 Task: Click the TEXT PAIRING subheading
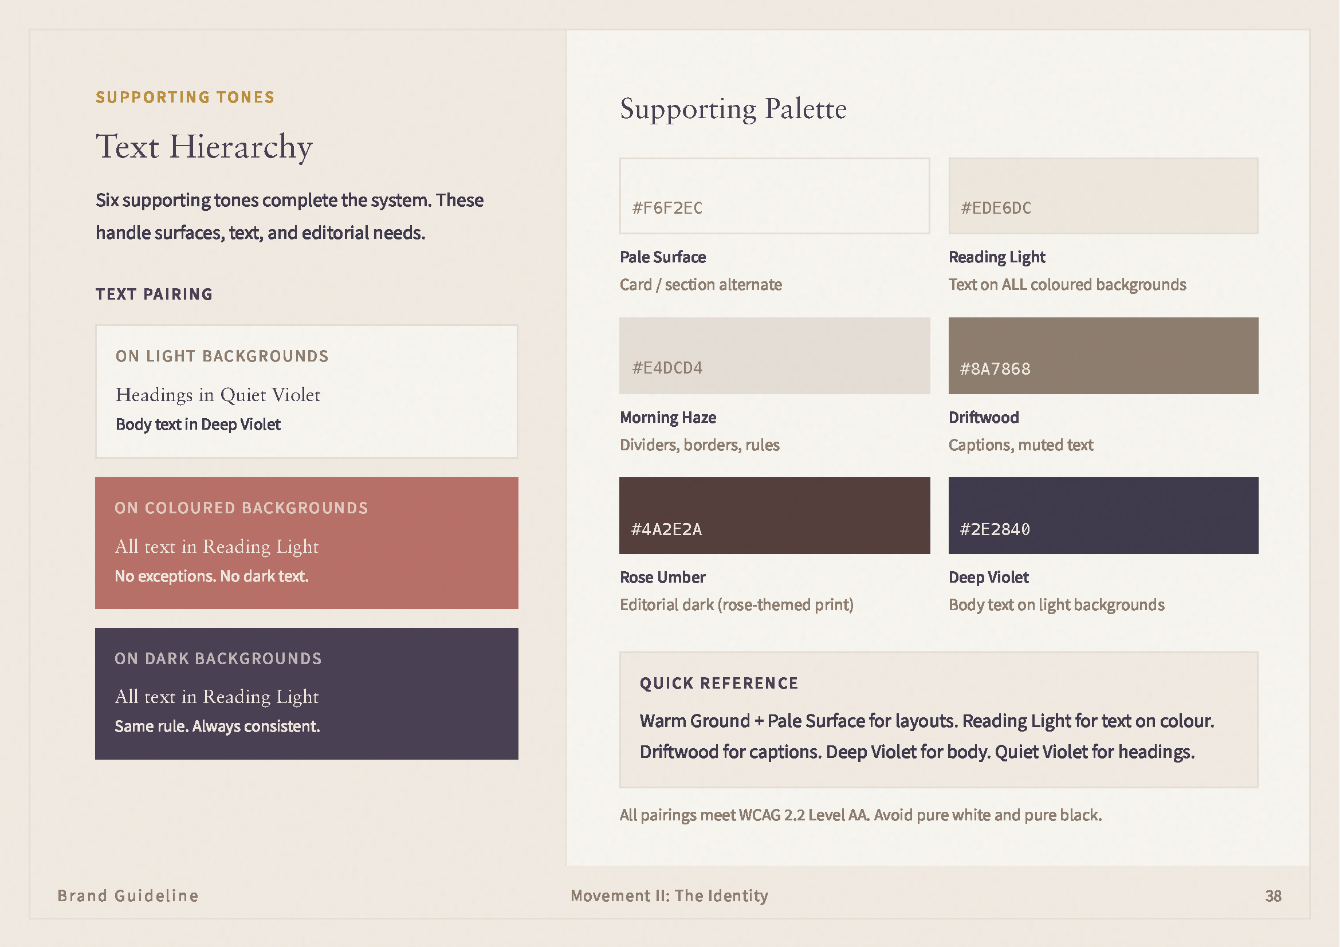pyautogui.click(x=154, y=294)
